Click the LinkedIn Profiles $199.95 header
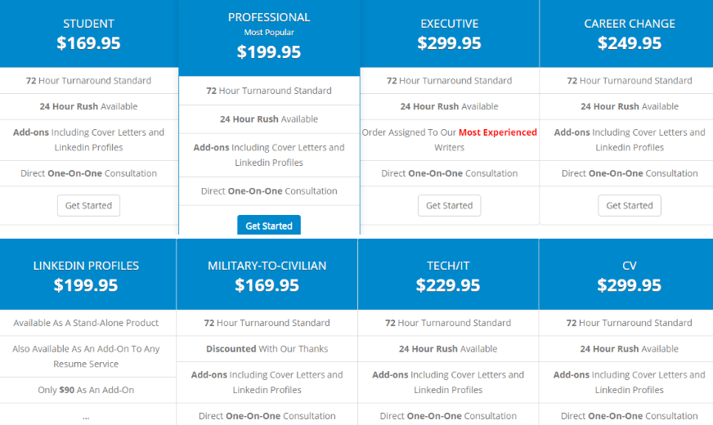This screenshot has height=425, width=713. [86, 275]
